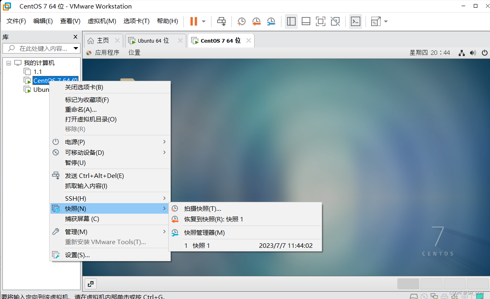Click the Send Ctrl+Alt+Del toolbar icon
490x299 pixels.
click(x=221, y=21)
